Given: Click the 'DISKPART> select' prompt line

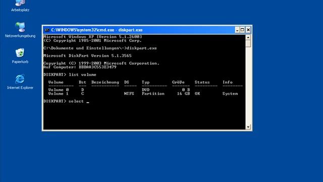Looking at the screenshot, I should (66, 101).
